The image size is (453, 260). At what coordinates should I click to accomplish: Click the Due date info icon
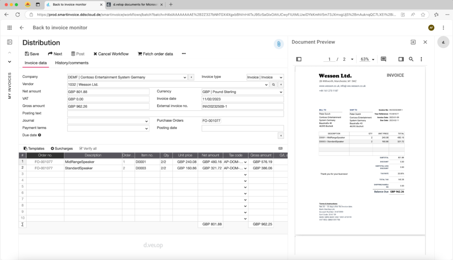(40, 135)
